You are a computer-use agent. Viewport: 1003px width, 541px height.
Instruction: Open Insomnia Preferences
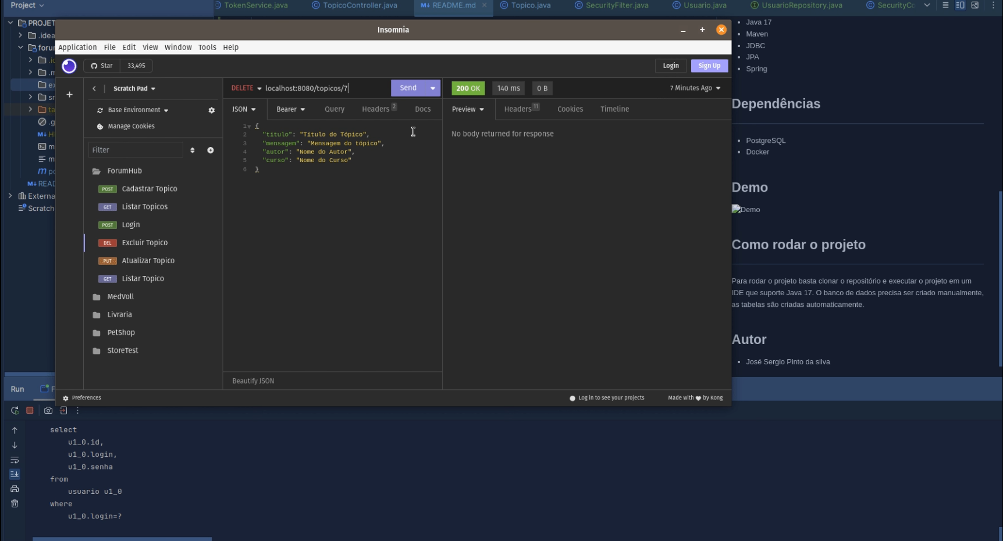(82, 398)
